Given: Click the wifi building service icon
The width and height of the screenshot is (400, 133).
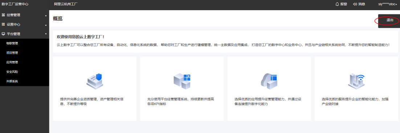Looking at the screenshot, I should pos(356,80).
